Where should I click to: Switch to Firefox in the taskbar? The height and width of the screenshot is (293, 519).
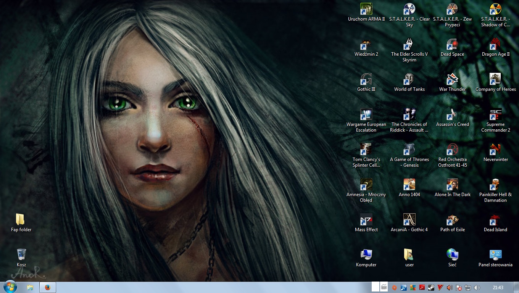48,287
